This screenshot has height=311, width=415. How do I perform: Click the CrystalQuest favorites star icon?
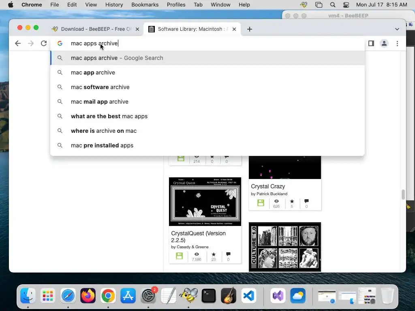click(x=214, y=254)
